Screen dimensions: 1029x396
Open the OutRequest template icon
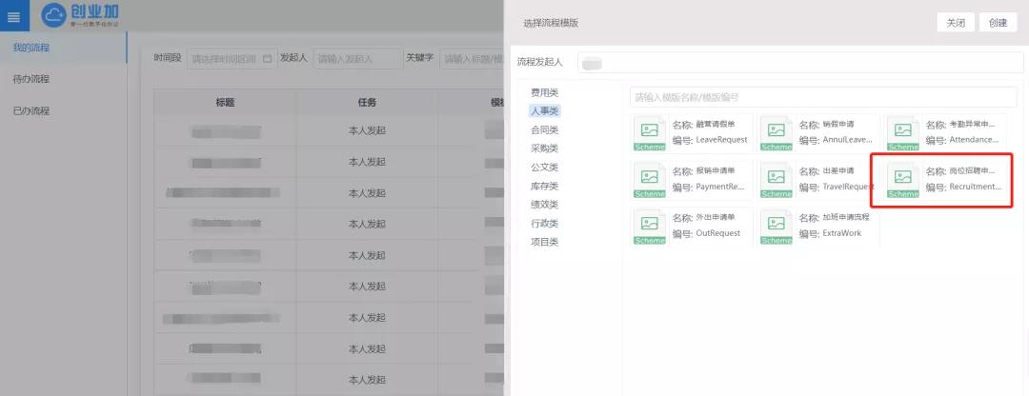(x=650, y=227)
